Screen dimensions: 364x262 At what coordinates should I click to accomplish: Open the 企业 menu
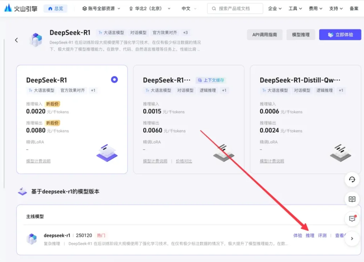(x=275, y=9)
